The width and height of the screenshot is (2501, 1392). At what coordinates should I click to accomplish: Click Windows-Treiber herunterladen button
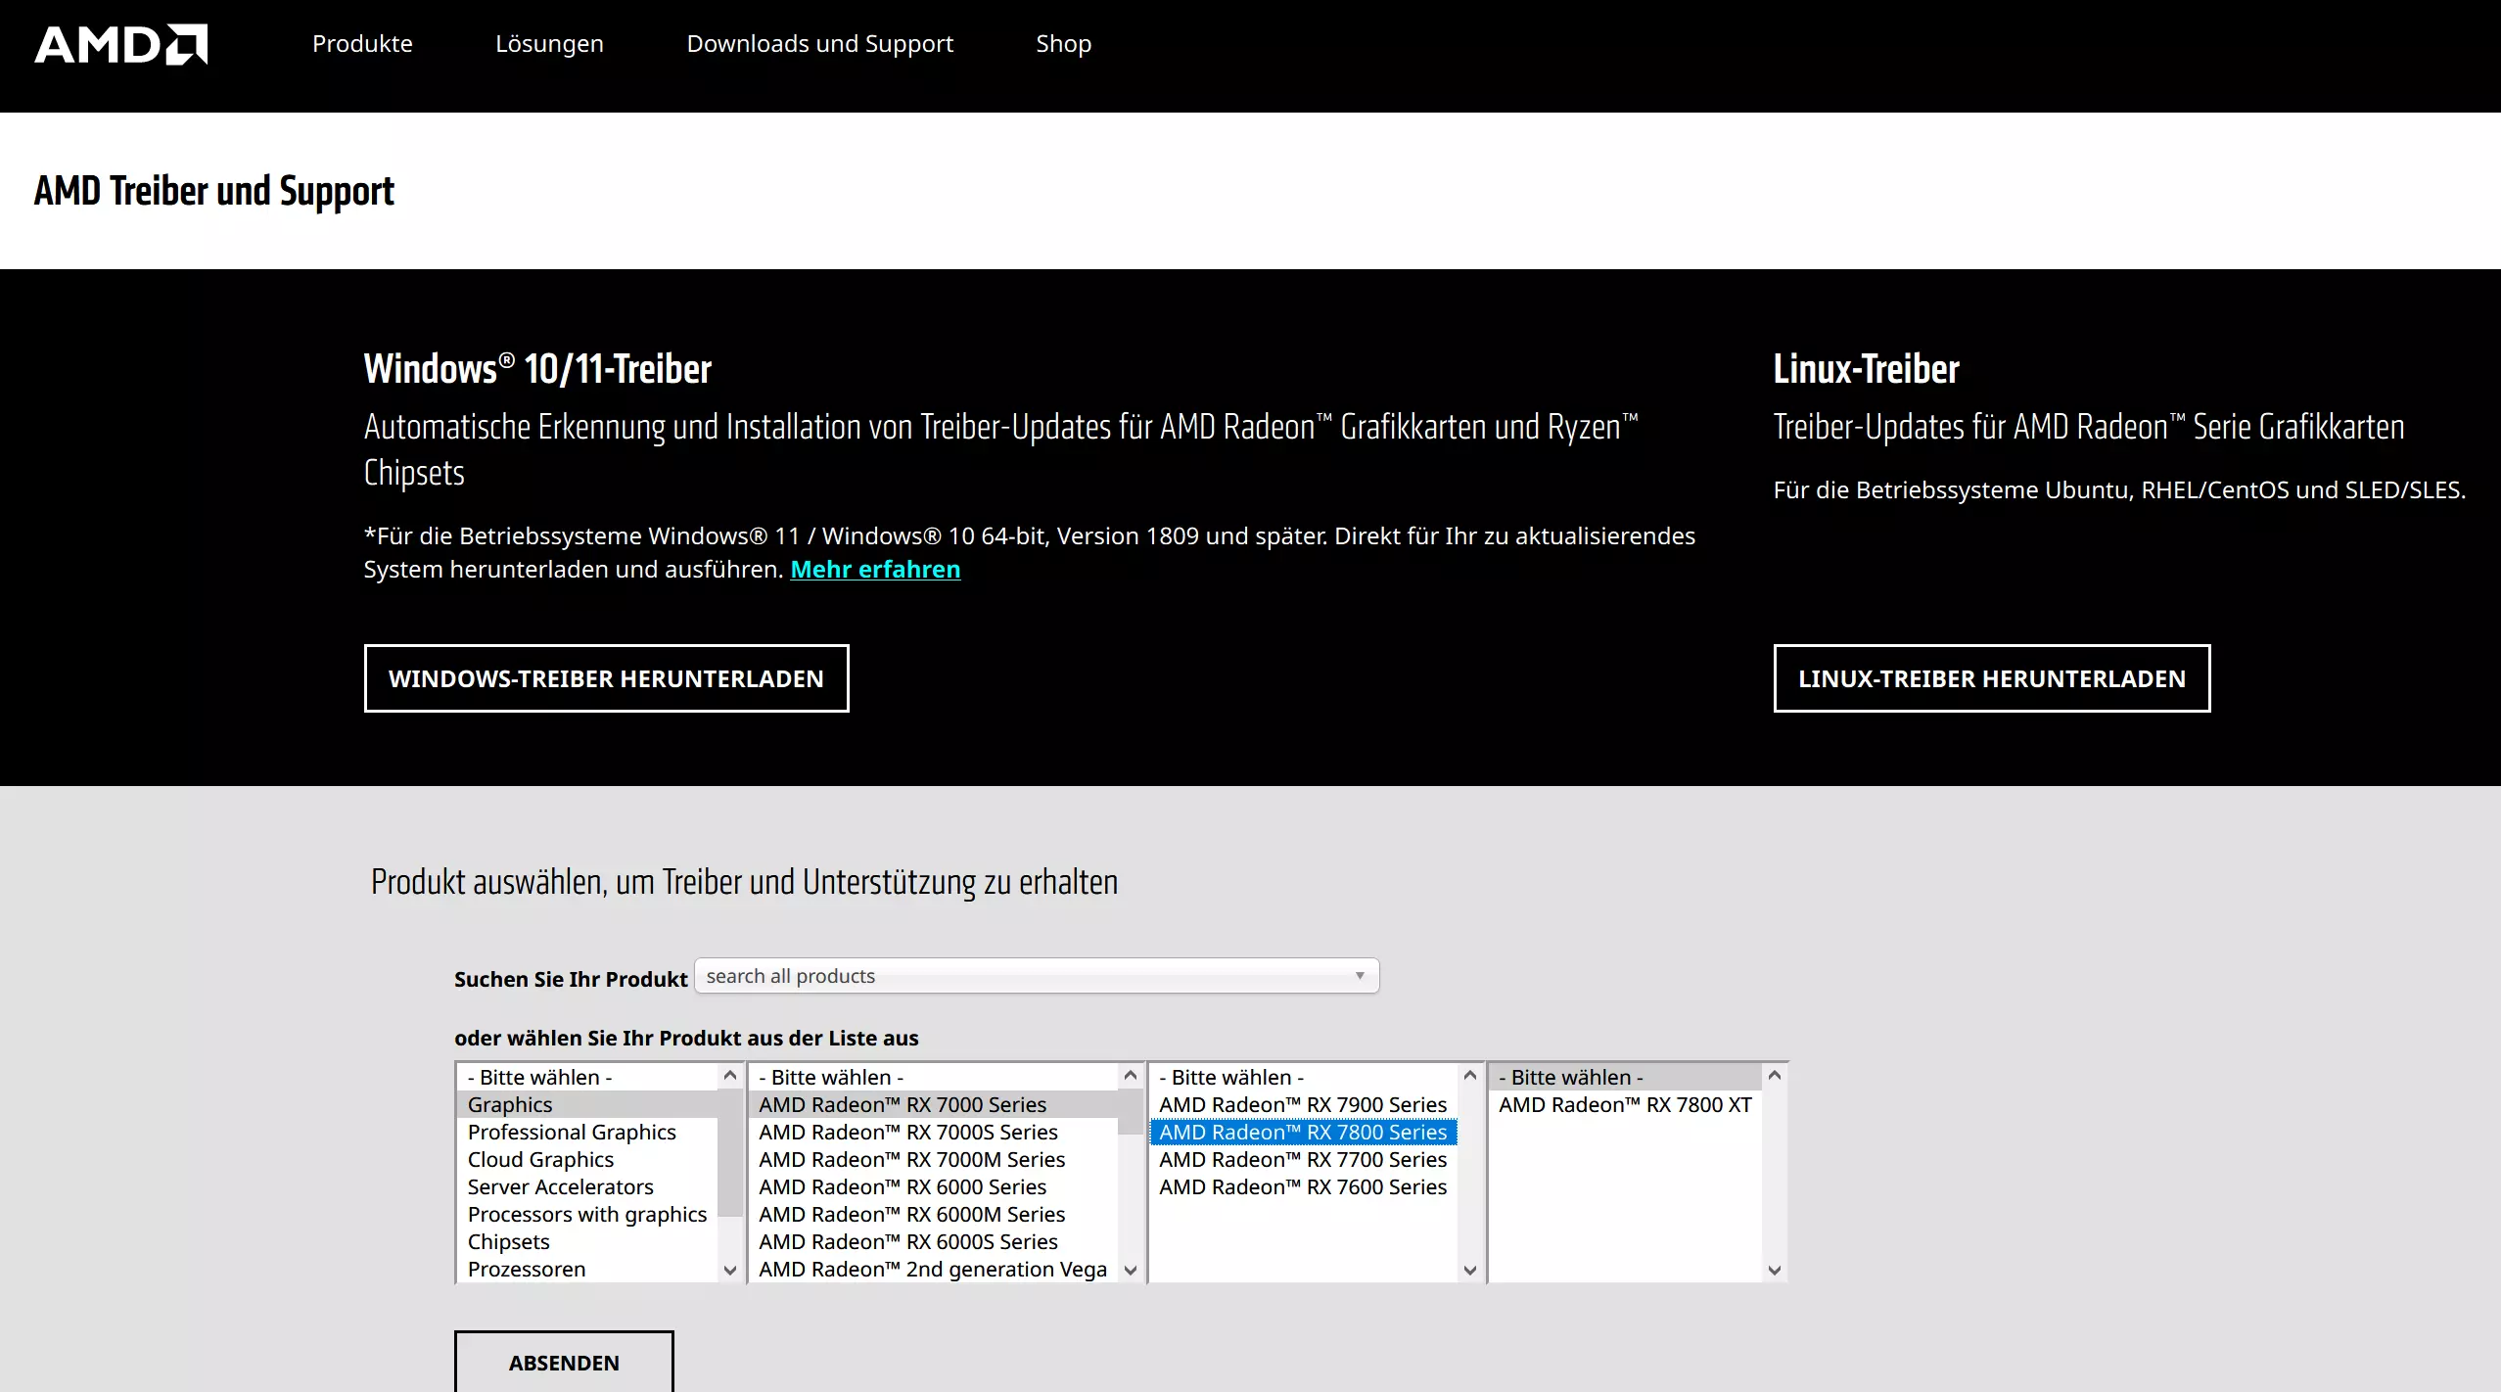[606, 678]
